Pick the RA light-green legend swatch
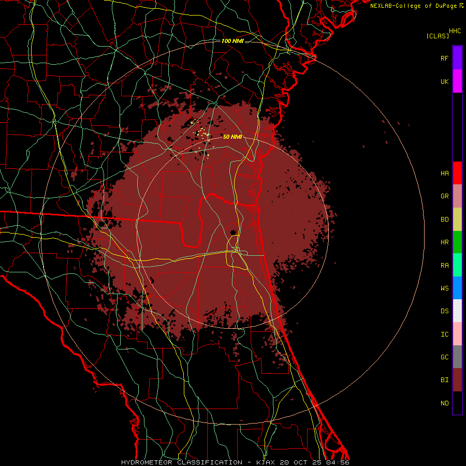 point(457,265)
